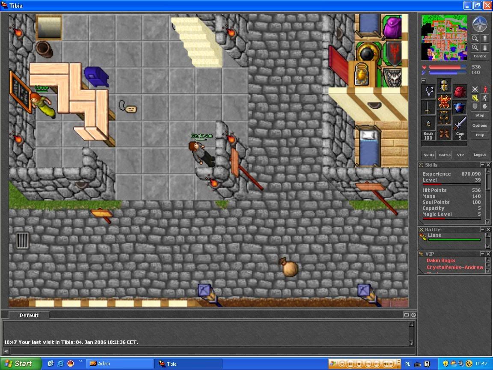Click the VIP panel scroll-down arrow
The image size is (493, 370).
pyautogui.click(x=488, y=271)
